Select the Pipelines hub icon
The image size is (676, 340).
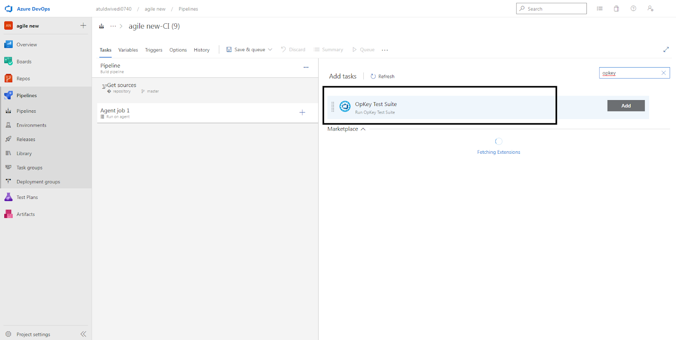[8, 95]
